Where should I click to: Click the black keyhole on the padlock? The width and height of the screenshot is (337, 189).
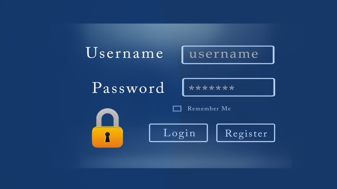(x=107, y=137)
